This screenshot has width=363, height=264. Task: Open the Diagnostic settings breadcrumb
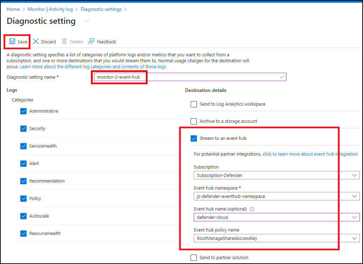pos(101,9)
